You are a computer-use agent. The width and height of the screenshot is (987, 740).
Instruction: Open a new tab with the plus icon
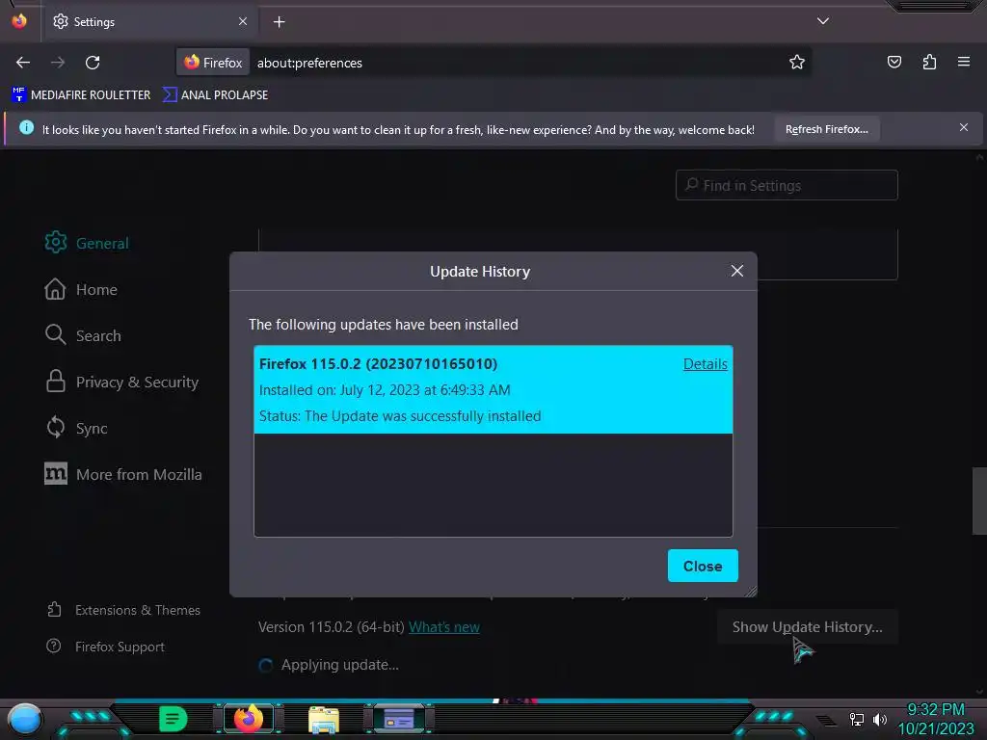[x=279, y=22]
